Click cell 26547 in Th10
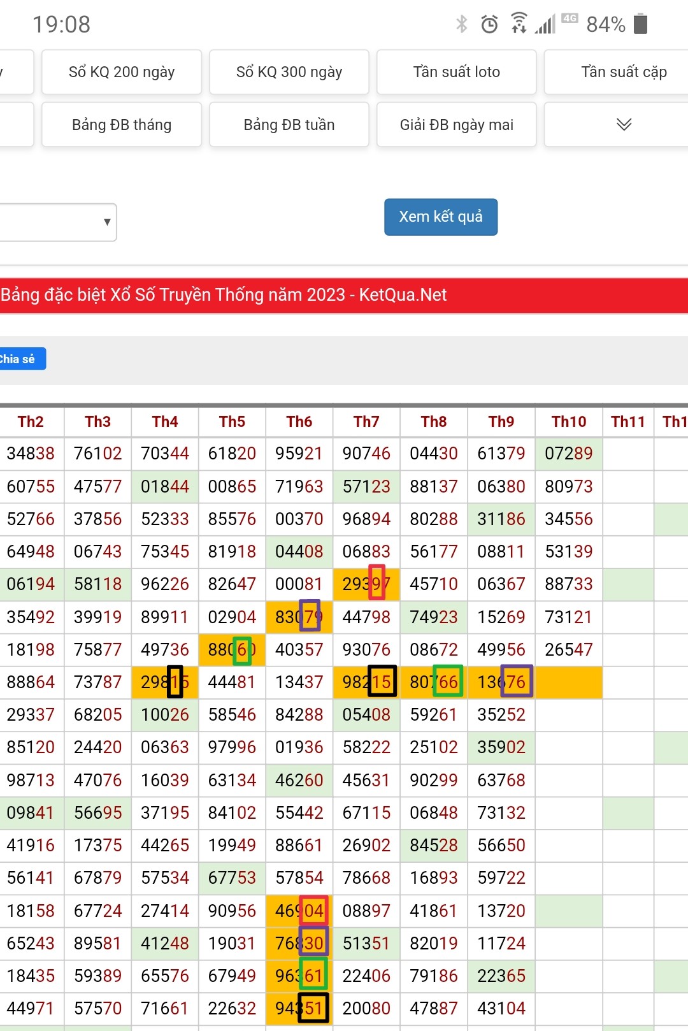 569,650
